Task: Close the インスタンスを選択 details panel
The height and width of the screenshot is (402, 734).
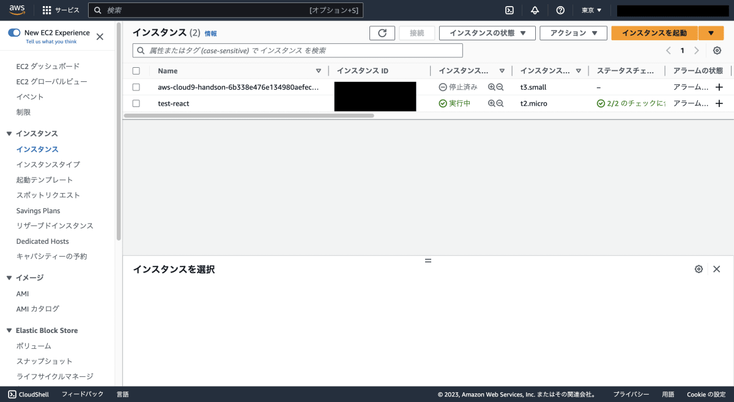Action: tap(717, 269)
